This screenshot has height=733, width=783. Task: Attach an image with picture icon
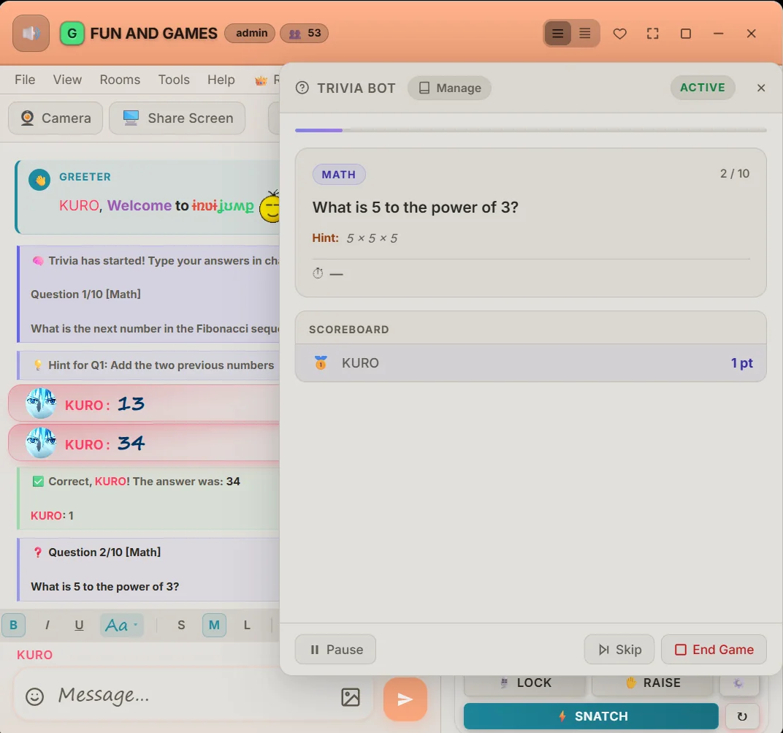[x=351, y=697]
